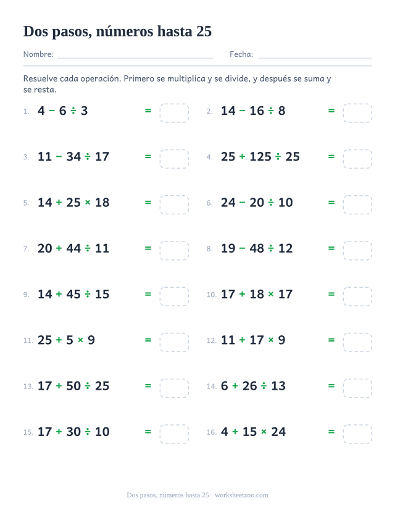Select answer box for 4 − 6 ÷ 3
This screenshot has width=395, height=512.
coord(174,113)
